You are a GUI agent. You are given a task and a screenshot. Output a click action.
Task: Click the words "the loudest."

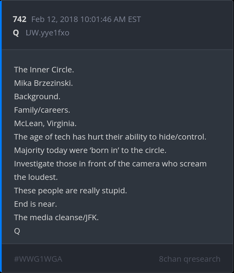click(36, 177)
